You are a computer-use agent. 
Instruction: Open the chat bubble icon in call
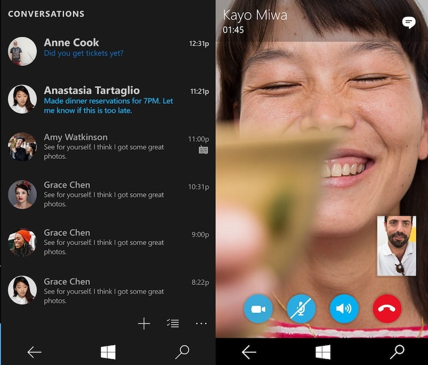coord(409,22)
